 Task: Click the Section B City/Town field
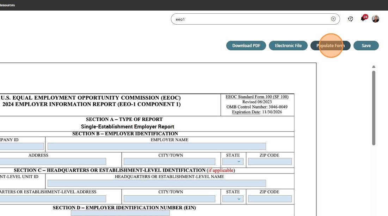click(169, 161)
